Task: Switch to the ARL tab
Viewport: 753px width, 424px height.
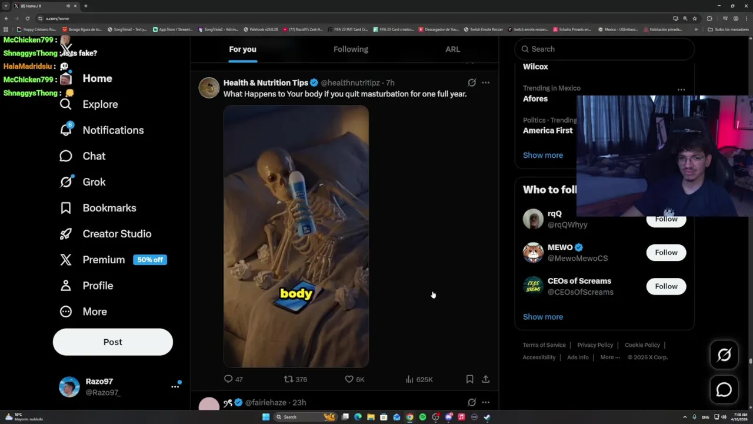Action: (452, 49)
